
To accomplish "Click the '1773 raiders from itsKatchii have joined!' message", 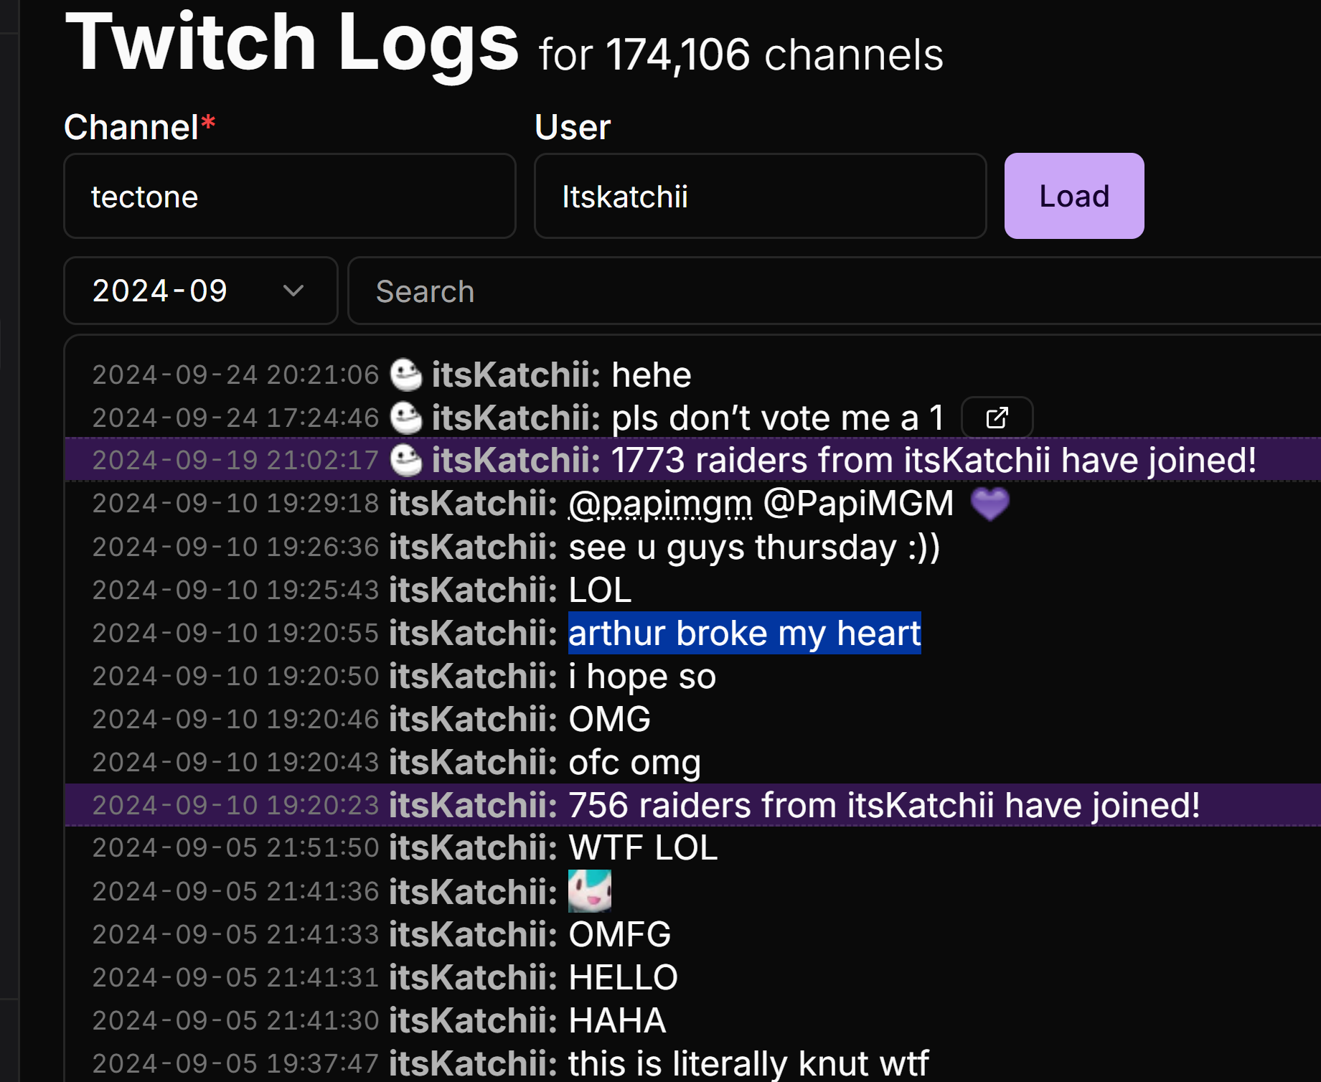I will coord(934,460).
